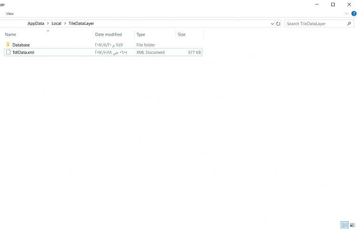Click the Local breadcrumb segment
The width and height of the screenshot is (357, 229).
click(56, 23)
